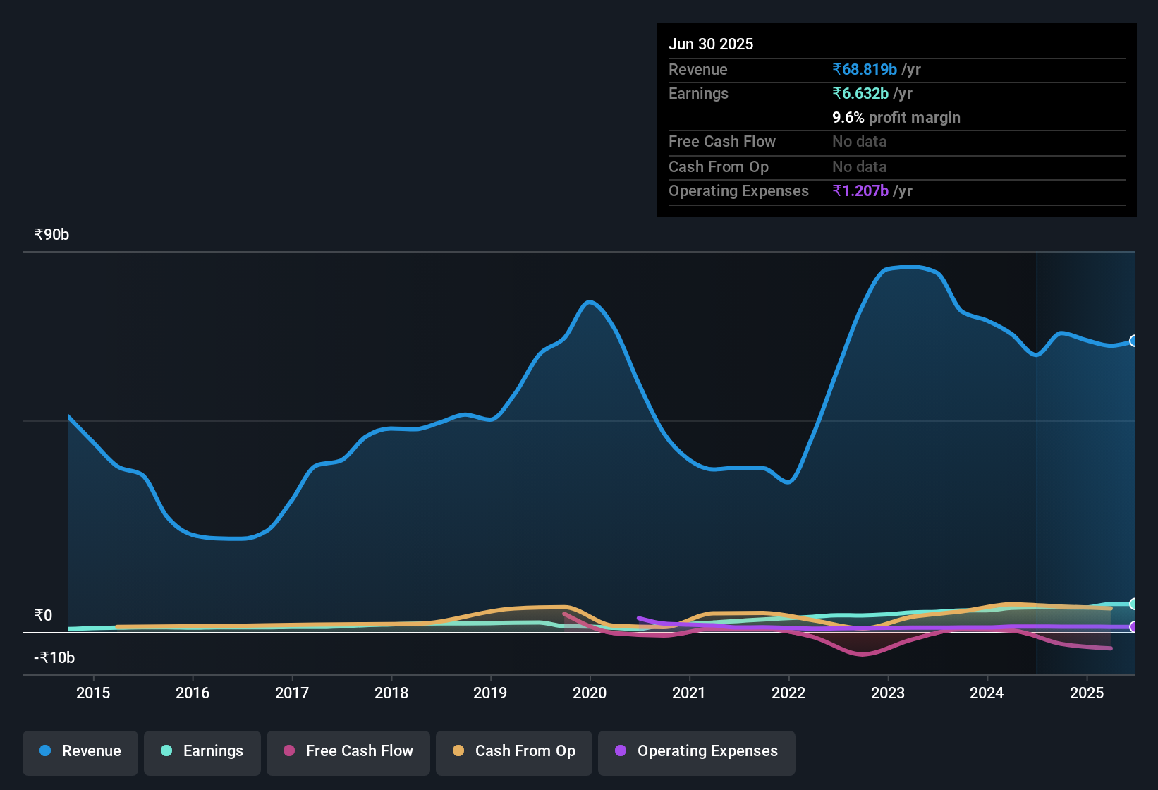Viewport: 1158px width, 790px height.
Task: Click the 2020 peak on the revenue line
Action: [590, 302]
